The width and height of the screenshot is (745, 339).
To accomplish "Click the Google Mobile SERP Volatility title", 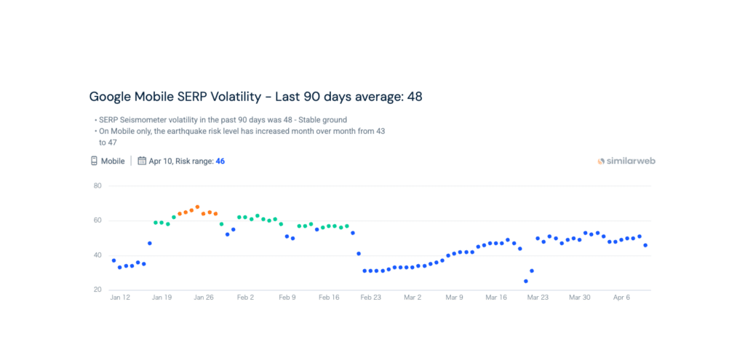I will pyautogui.click(x=255, y=96).
